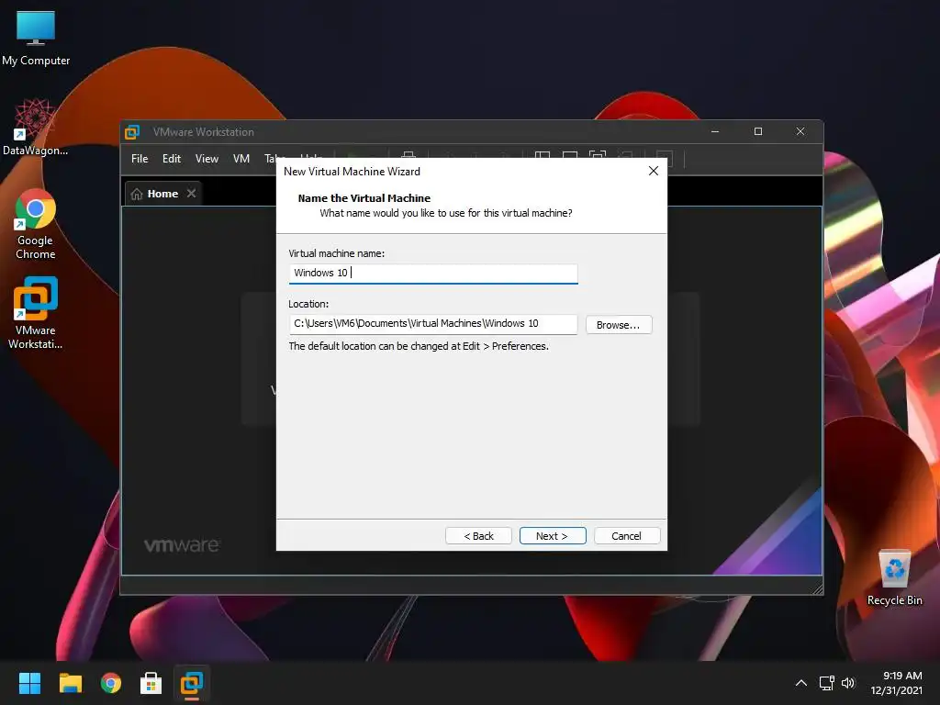940x705 pixels.
Task: Click the Virtual machine name field
Action: [x=433, y=274]
